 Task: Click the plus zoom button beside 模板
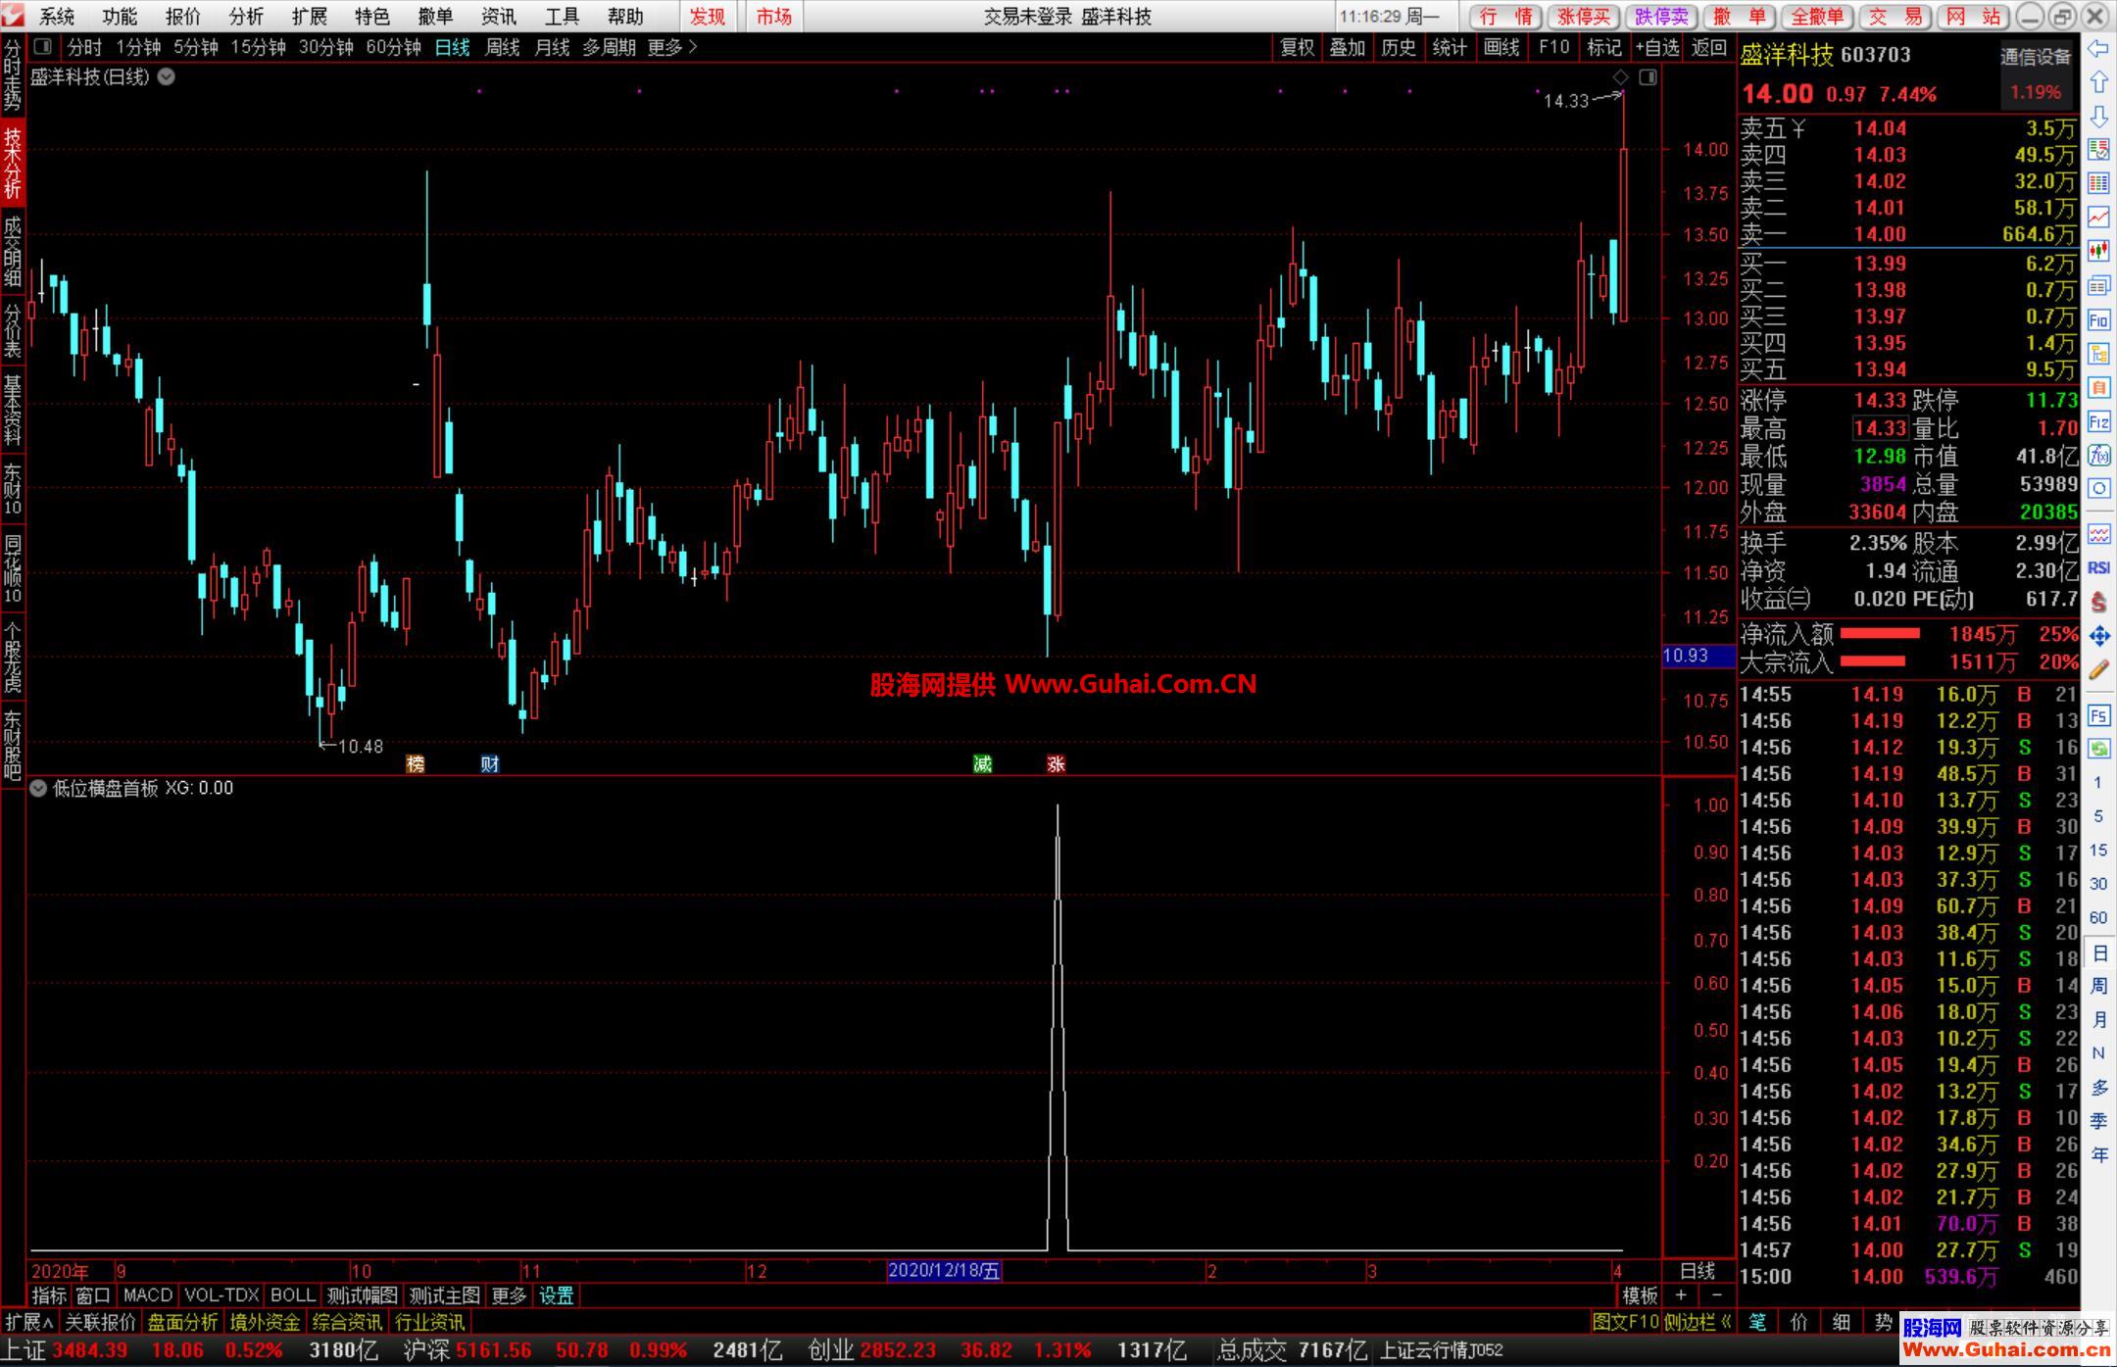click(x=1681, y=1295)
